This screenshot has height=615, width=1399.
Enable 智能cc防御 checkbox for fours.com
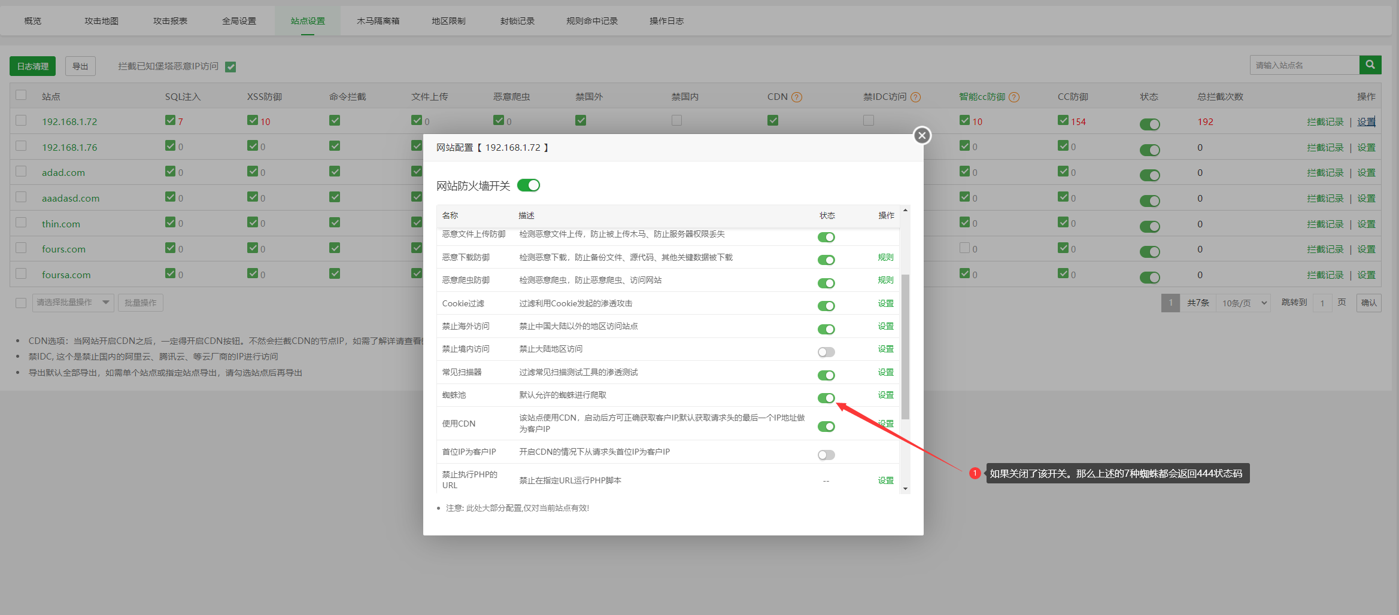coord(964,248)
